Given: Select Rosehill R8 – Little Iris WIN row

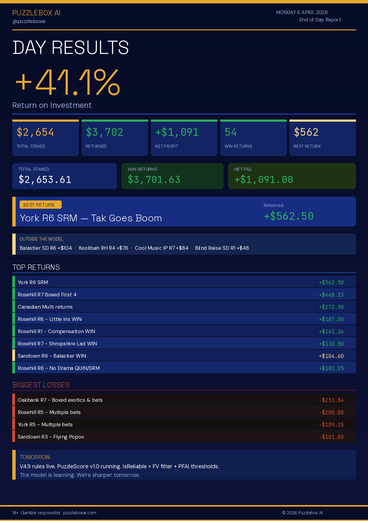Looking at the screenshot, I should 184,319.
